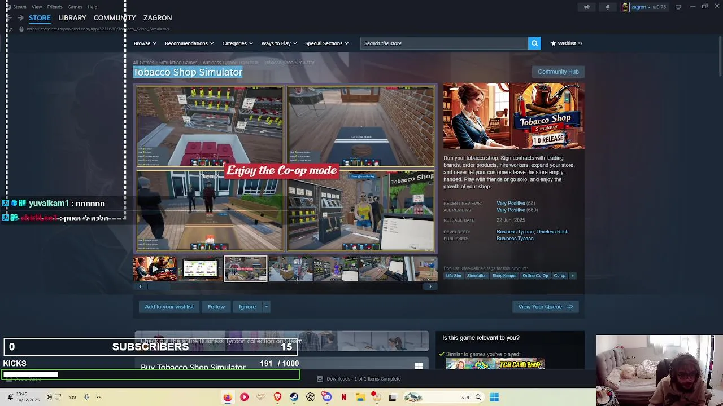
Task: Open File Explorer folder in taskbar
Action: [x=360, y=397]
